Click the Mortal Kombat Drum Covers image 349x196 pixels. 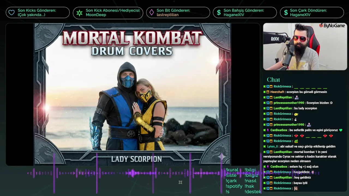(132, 94)
